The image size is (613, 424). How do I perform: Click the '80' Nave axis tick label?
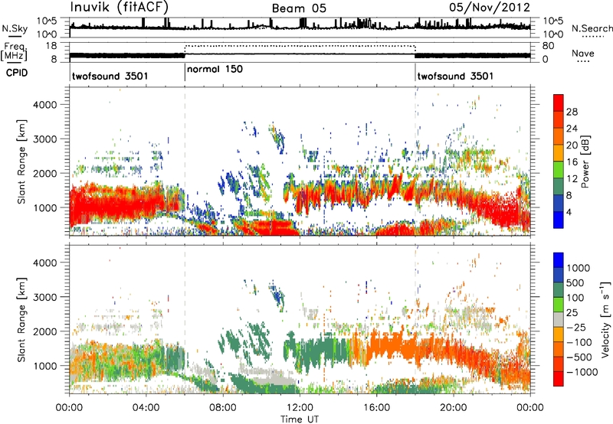click(x=548, y=46)
